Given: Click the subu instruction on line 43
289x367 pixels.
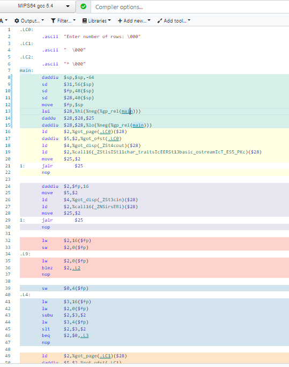Looking at the screenshot, I should (x=47, y=315).
